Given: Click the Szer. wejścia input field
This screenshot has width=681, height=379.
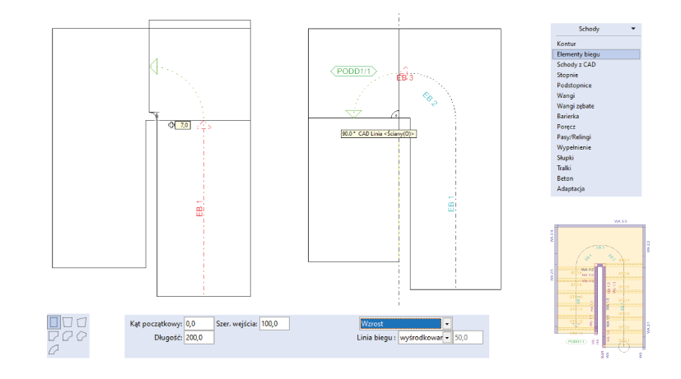Looking at the screenshot, I should tap(275, 323).
